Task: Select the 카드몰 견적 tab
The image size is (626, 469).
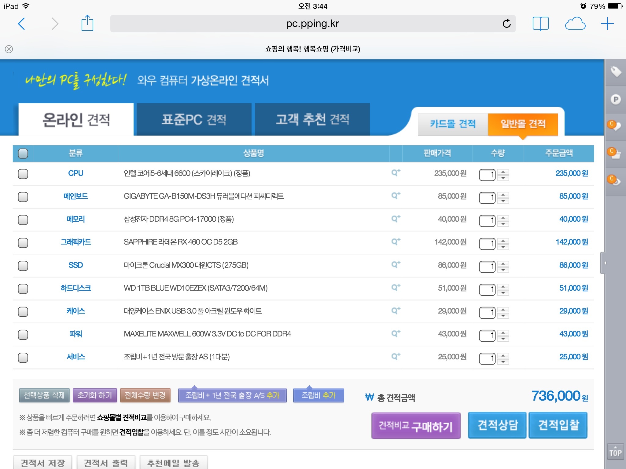Action: tap(453, 124)
